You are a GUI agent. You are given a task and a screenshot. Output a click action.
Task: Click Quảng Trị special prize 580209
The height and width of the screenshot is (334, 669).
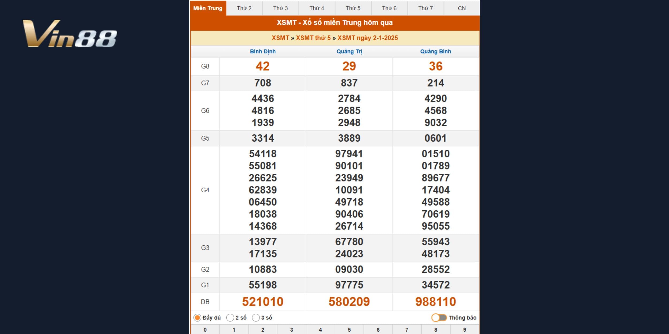click(x=349, y=302)
